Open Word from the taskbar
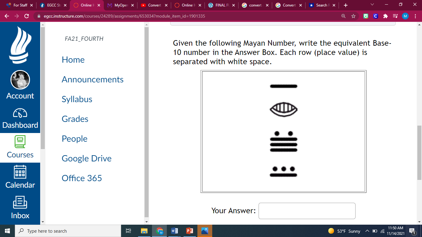The width and height of the screenshot is (422, 237). point(174,231)
